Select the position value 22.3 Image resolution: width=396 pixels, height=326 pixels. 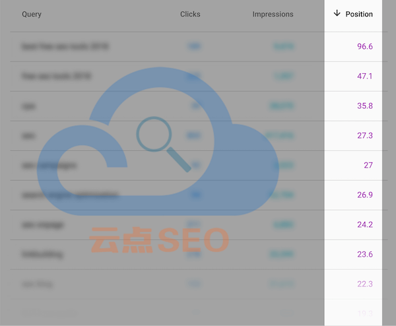[x=365, y=284]
